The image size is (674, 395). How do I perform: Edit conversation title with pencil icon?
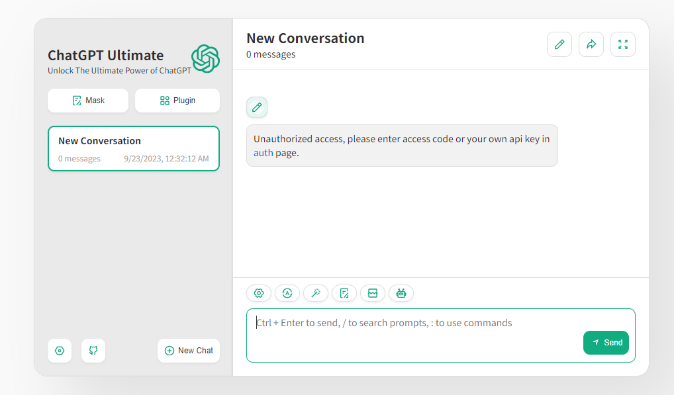pyautogui.click(x=559, y=44)
